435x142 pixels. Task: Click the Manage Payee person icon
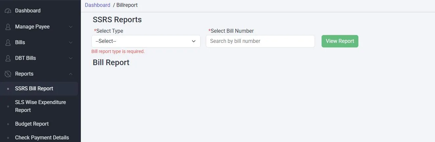(x=8, y=27)
